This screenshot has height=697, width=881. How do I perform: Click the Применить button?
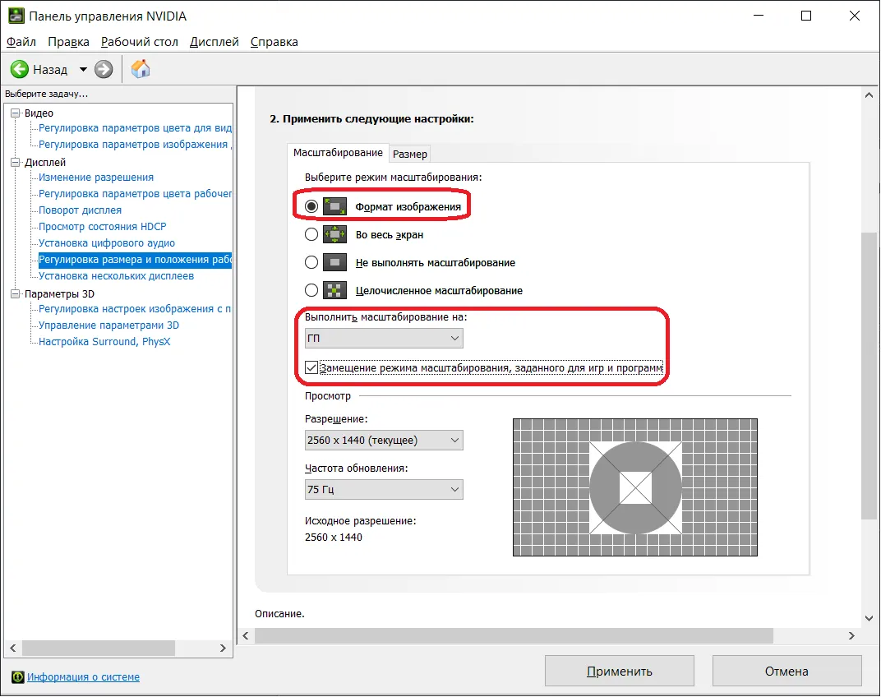coord(619,672)
